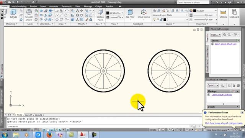Open the Maxthon browser taskbar icon
This screenshot has height=138, width=245.
point(38,135)
